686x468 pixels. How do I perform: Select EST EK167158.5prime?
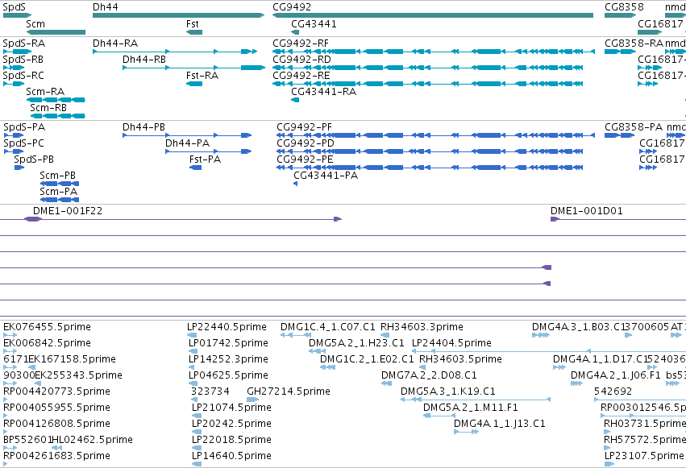tap(72, 359)
